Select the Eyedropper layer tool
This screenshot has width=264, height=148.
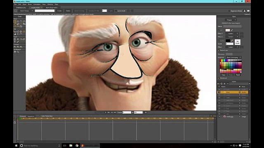pos(18,42)
